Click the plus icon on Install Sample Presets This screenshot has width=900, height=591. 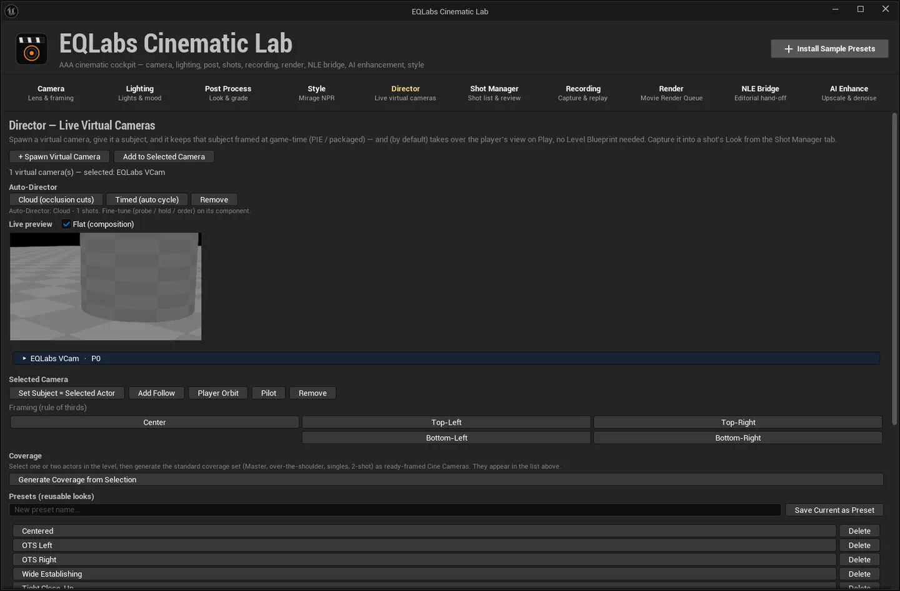(789, 49)
